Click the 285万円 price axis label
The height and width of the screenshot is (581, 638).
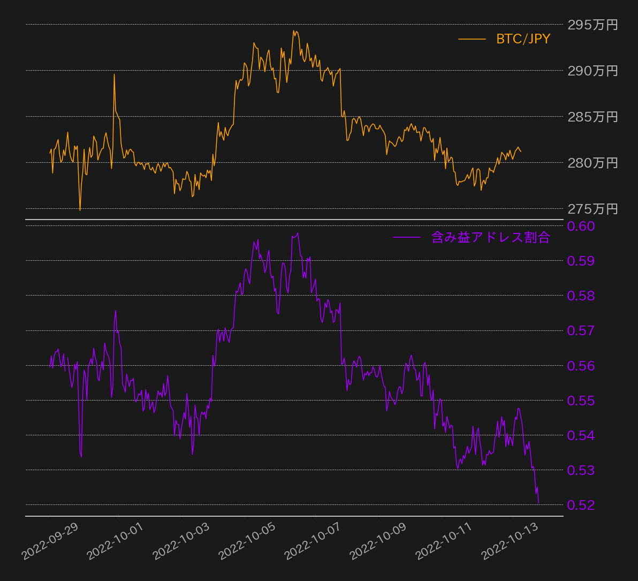point(593,117)
